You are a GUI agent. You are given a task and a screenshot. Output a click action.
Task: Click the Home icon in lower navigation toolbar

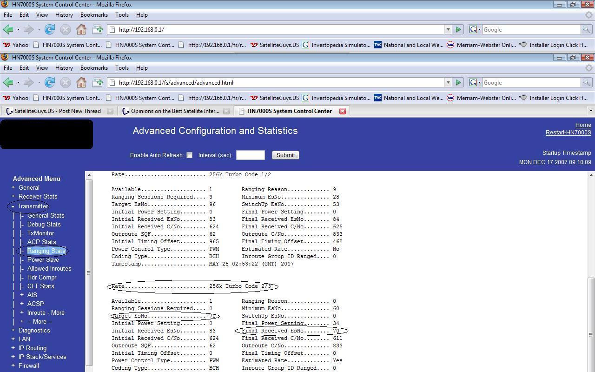coord(81,82)
